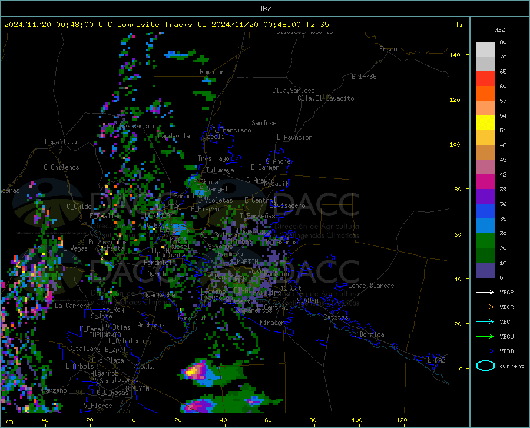Select the magenta swatch between 42 and 39 dBZ
The width and height of the screenshot is (530, 428).
pyautogui.click(x=485, y=182)
